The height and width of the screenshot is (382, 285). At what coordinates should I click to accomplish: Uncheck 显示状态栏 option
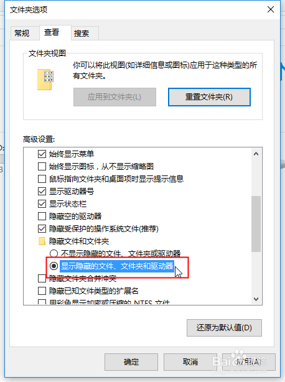[x=42, y=203]
